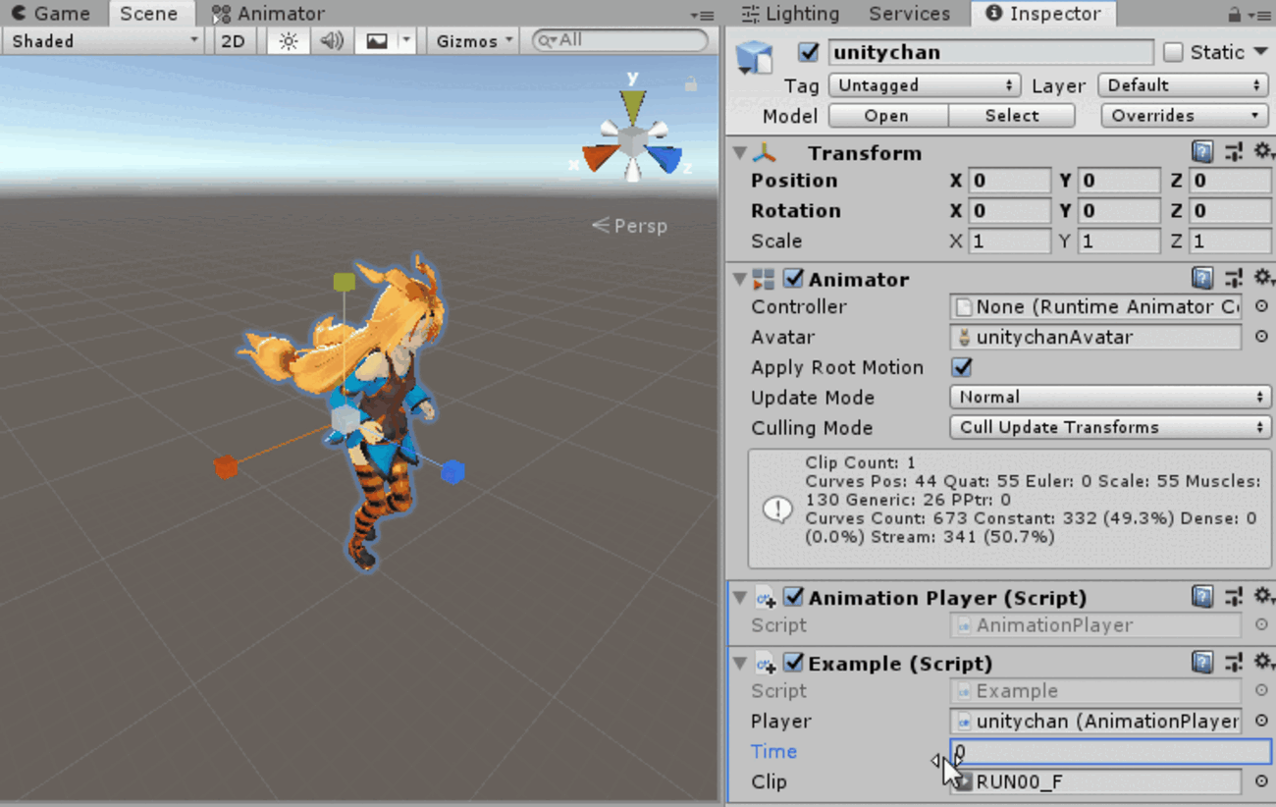Click Position X field
The width and height of the screenshot is (1276, 807).
pyautogui.click(x=1010, y=181)
